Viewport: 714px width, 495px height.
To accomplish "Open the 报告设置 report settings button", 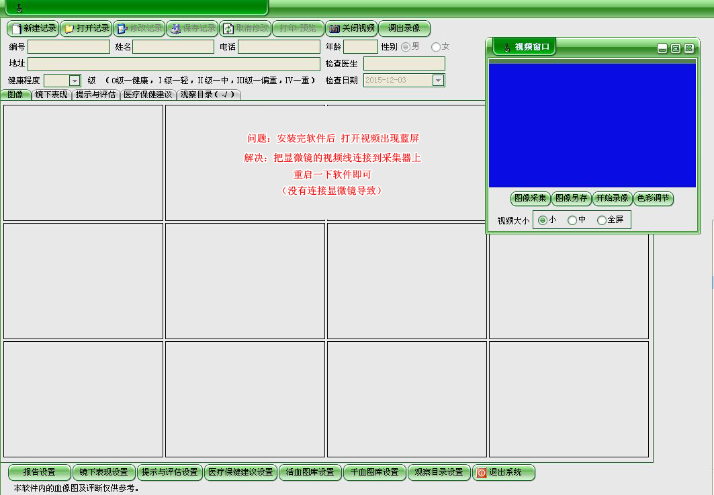I will tap(39, 472).
